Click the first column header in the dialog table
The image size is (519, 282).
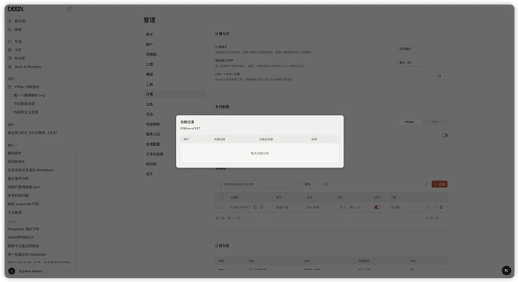pyautogui.click(x=187, y=139)
